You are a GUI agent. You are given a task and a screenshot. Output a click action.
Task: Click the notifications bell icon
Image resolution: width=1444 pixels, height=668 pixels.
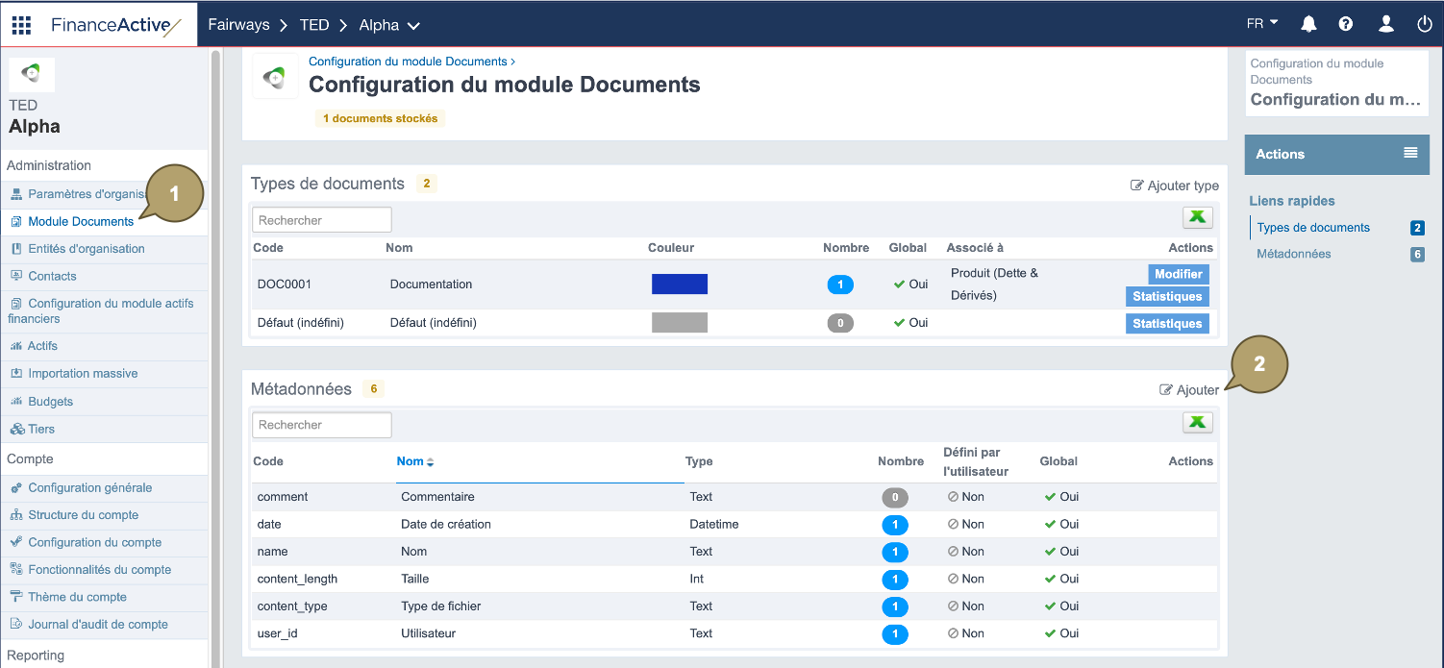(x=1308, y=24)
